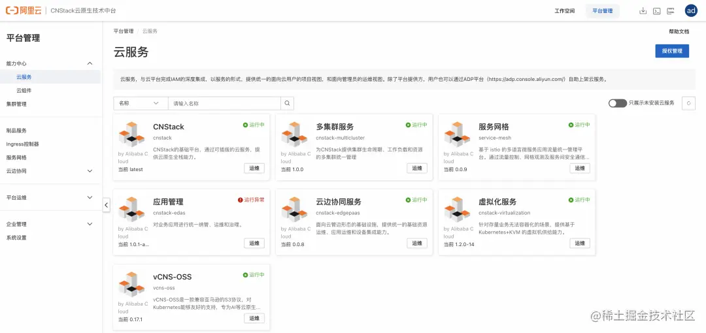
Task: Click the 应用管理 cube icon
Action: (131, 209)
